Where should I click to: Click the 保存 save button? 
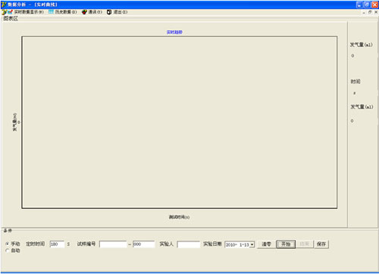pos(321,244)
